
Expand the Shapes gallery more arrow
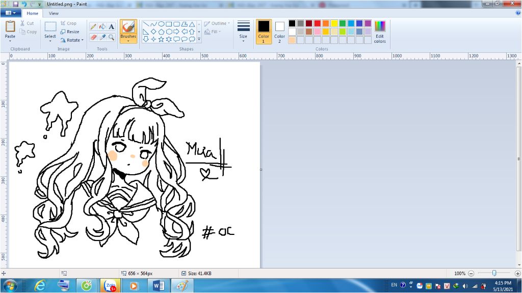tap(199, 39)
